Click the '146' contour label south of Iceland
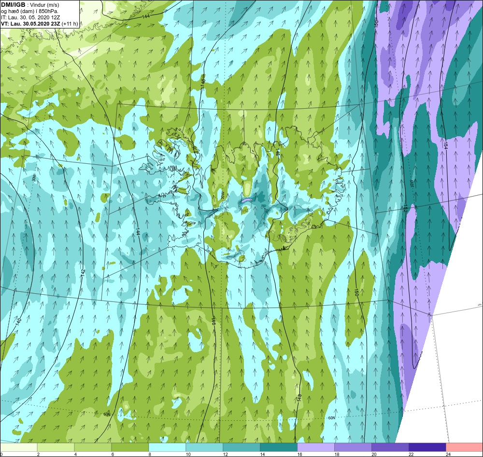This screenshot has height=457, width=483. (213, 321)
